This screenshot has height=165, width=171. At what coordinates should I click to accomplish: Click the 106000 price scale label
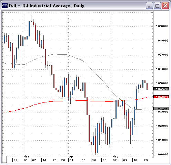[x=162, y=69]
